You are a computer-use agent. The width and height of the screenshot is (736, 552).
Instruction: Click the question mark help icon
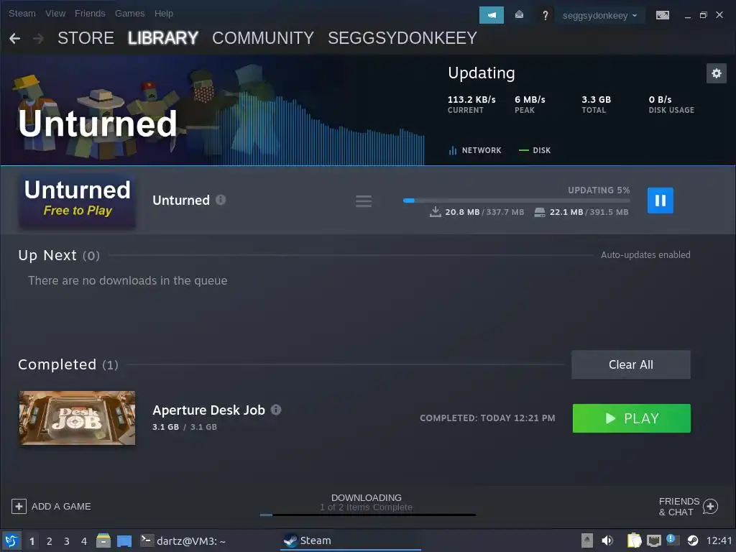[x=545, y=16]
